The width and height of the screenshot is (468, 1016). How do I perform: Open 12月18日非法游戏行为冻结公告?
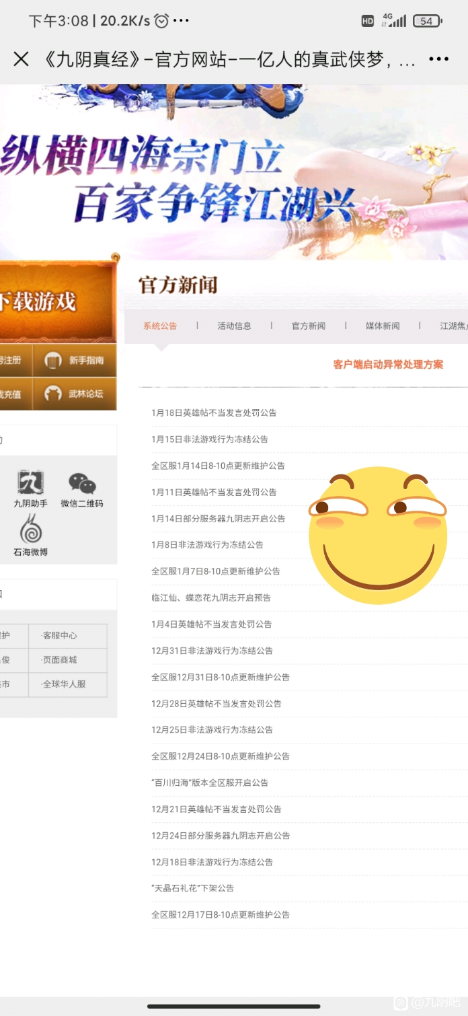pyautogui.click(x=212, y=862)
